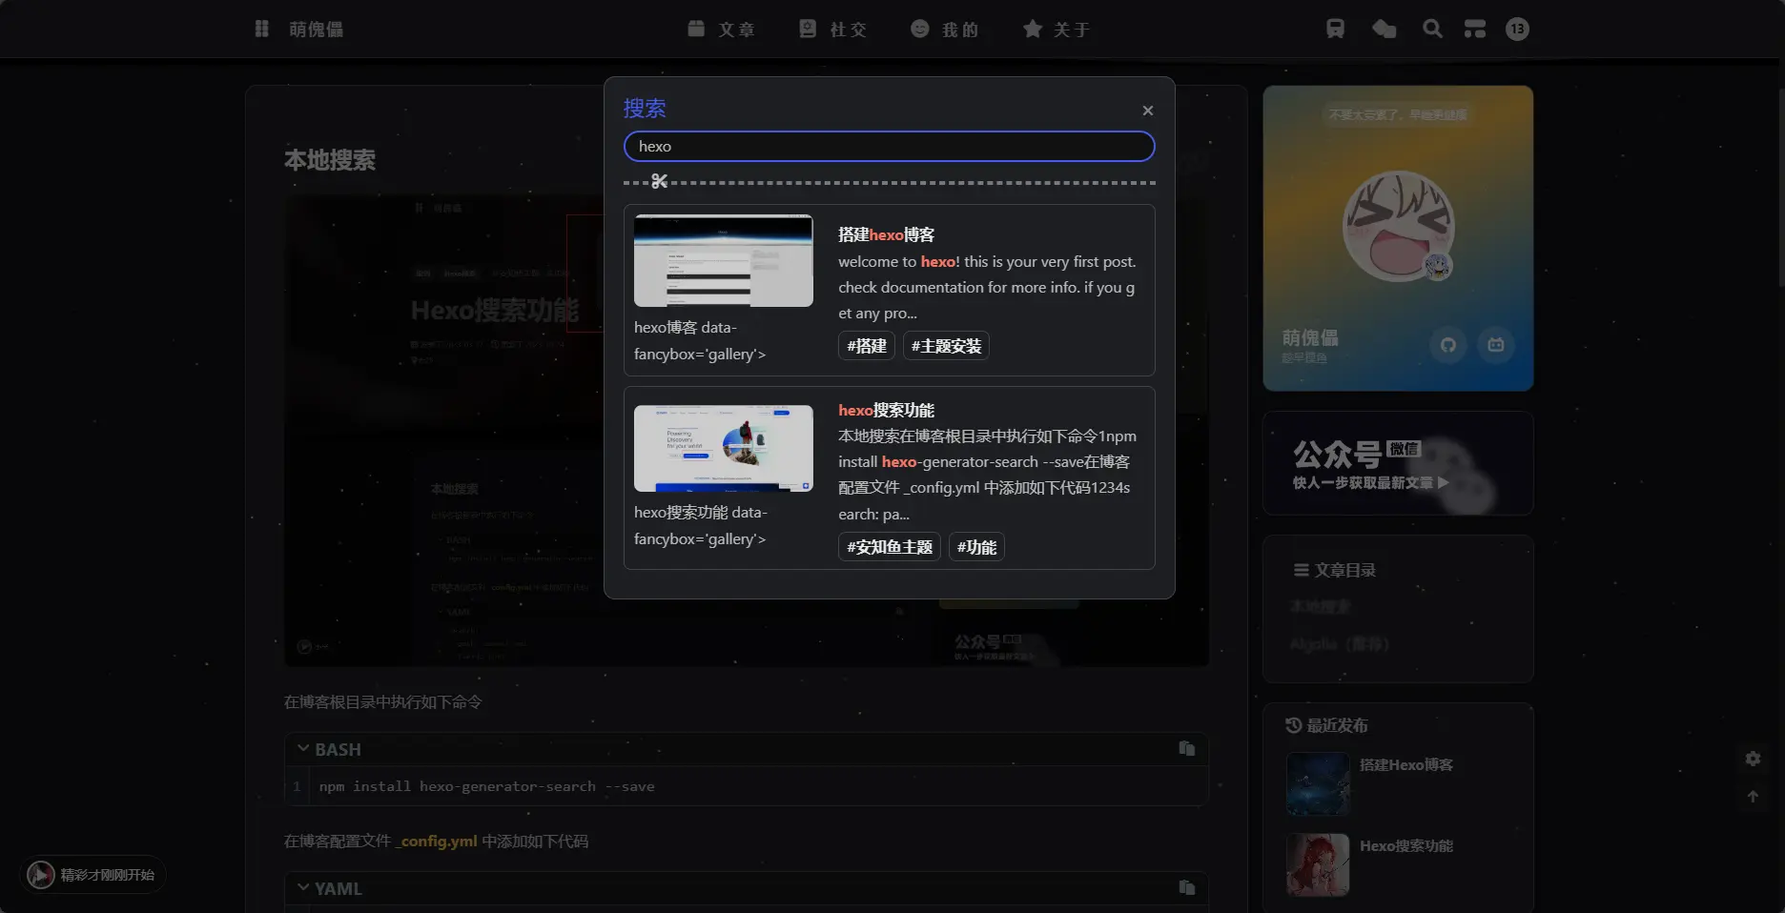Click the 萌傀儡 name on author card
Image resolution: width=1785 pixels, height=913 pixels.
[1310, 337]
